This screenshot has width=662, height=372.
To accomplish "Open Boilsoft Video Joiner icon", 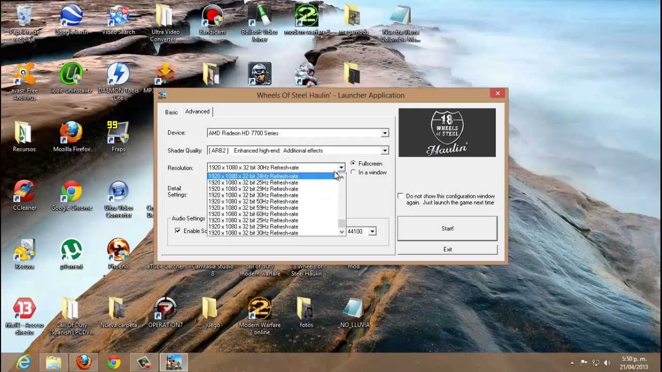I will (259, 23).
